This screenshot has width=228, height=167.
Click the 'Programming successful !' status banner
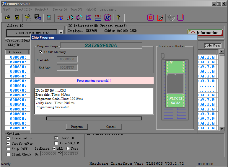tap(94, 80)
